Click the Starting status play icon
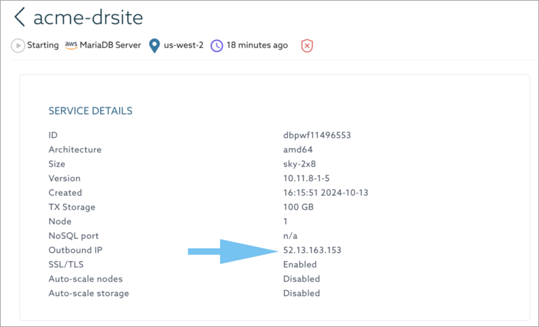Image resolution: width=539 pixels, height=327 pixels. click(17, 46)
